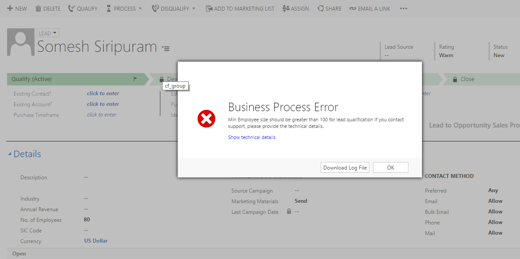The height and width of the screenshot is (259, 520).
Task: Click the Email contact method Allow value
Action: 495,201
